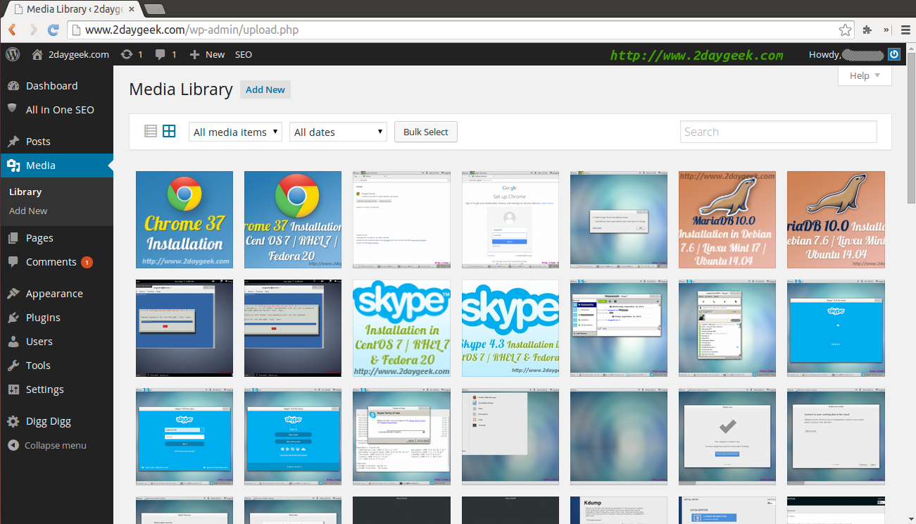The image size is (916, 524).
Task: Click the Chrome extensions puzzle icon
Action: click(x=867, y=30)
